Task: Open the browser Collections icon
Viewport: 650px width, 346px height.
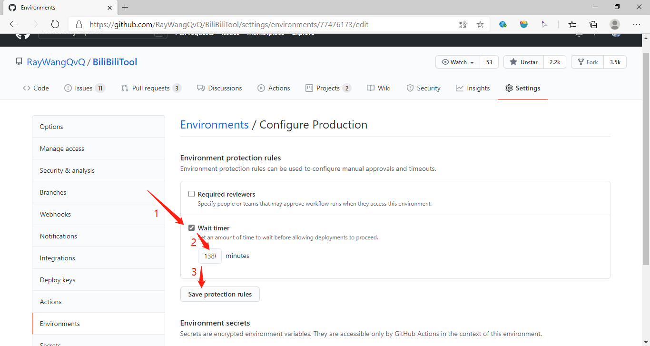Action: [x=593, y=24]
